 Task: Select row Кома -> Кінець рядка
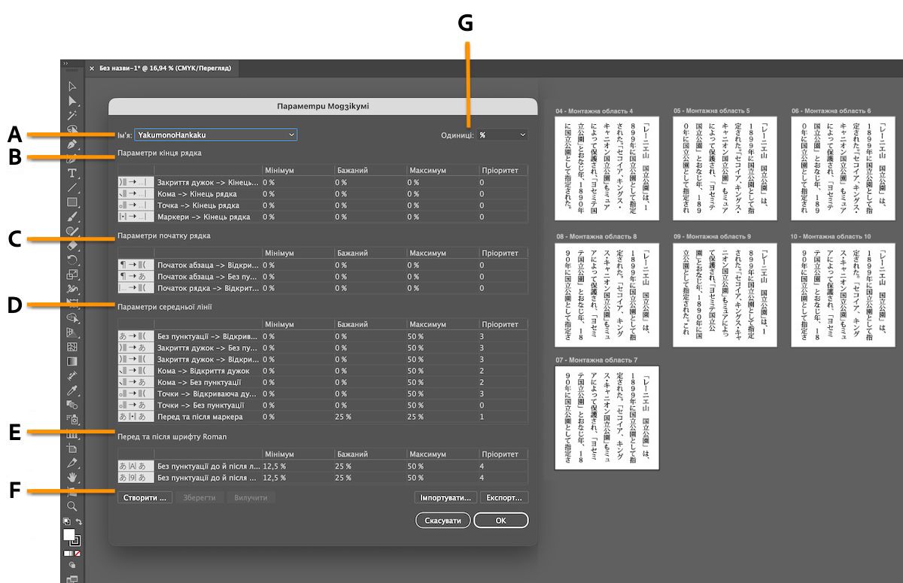(x=323, y=193)
